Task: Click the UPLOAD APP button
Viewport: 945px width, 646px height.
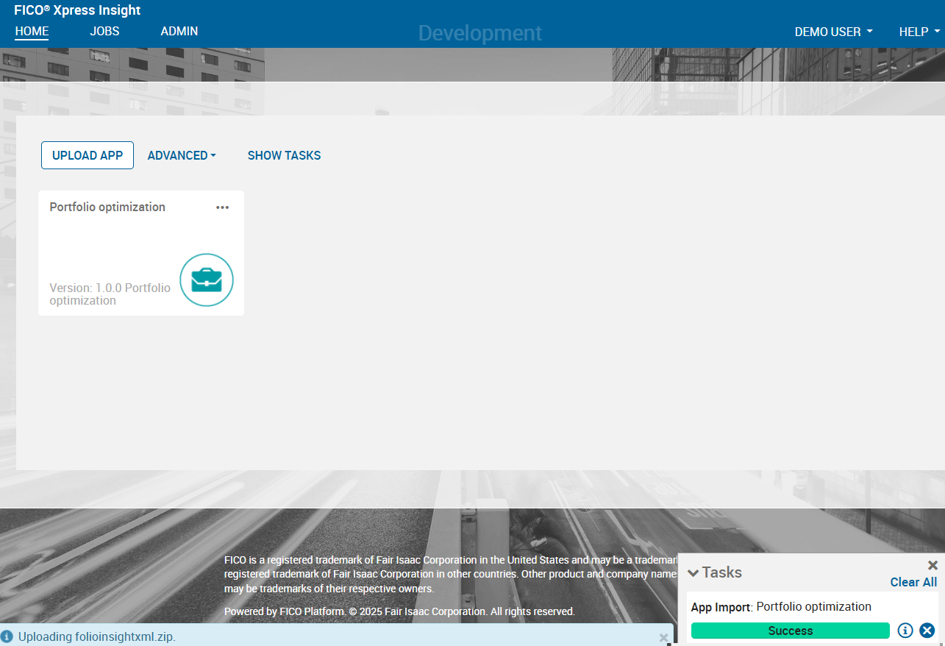Action: click(x=87, y=155)
